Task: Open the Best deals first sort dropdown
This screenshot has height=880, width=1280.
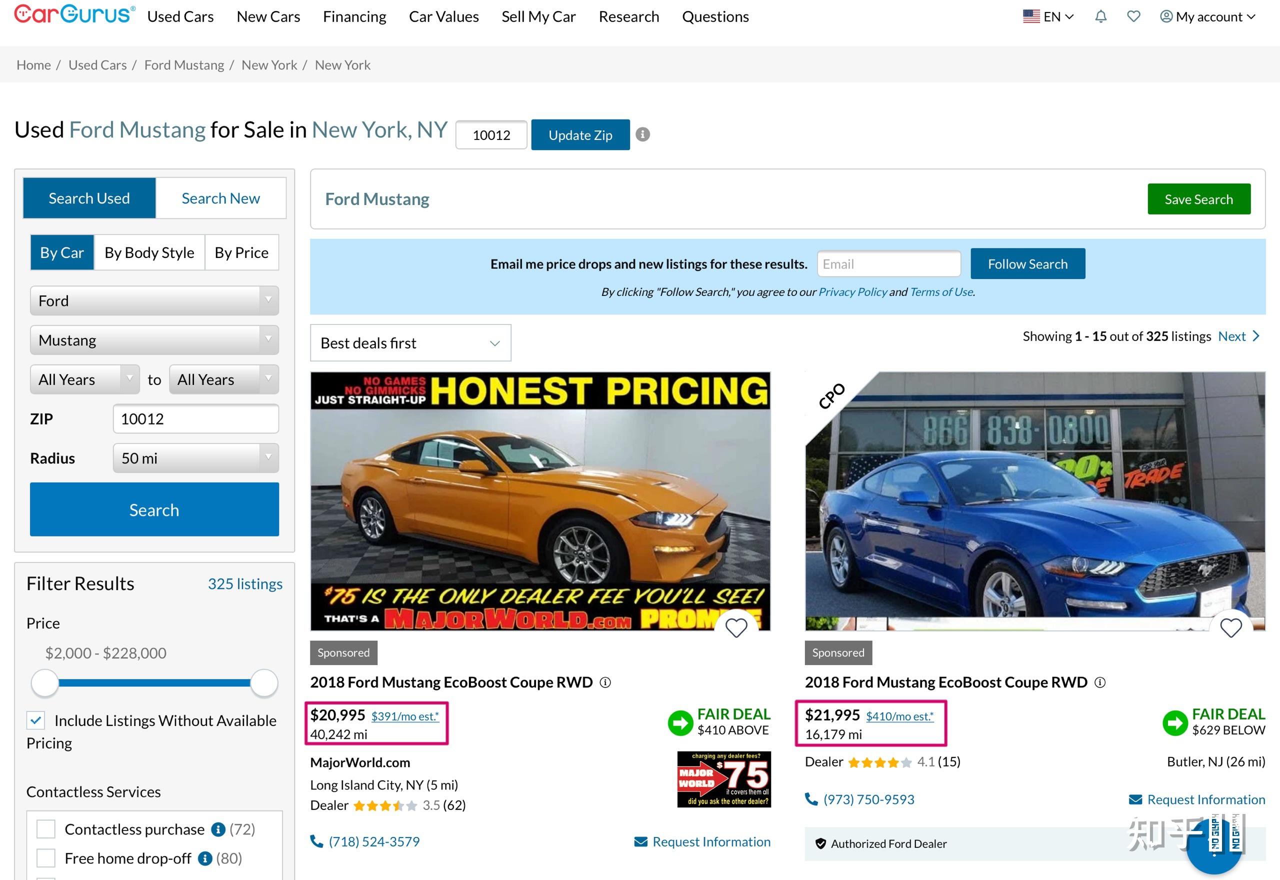Action: click(410, 343)
